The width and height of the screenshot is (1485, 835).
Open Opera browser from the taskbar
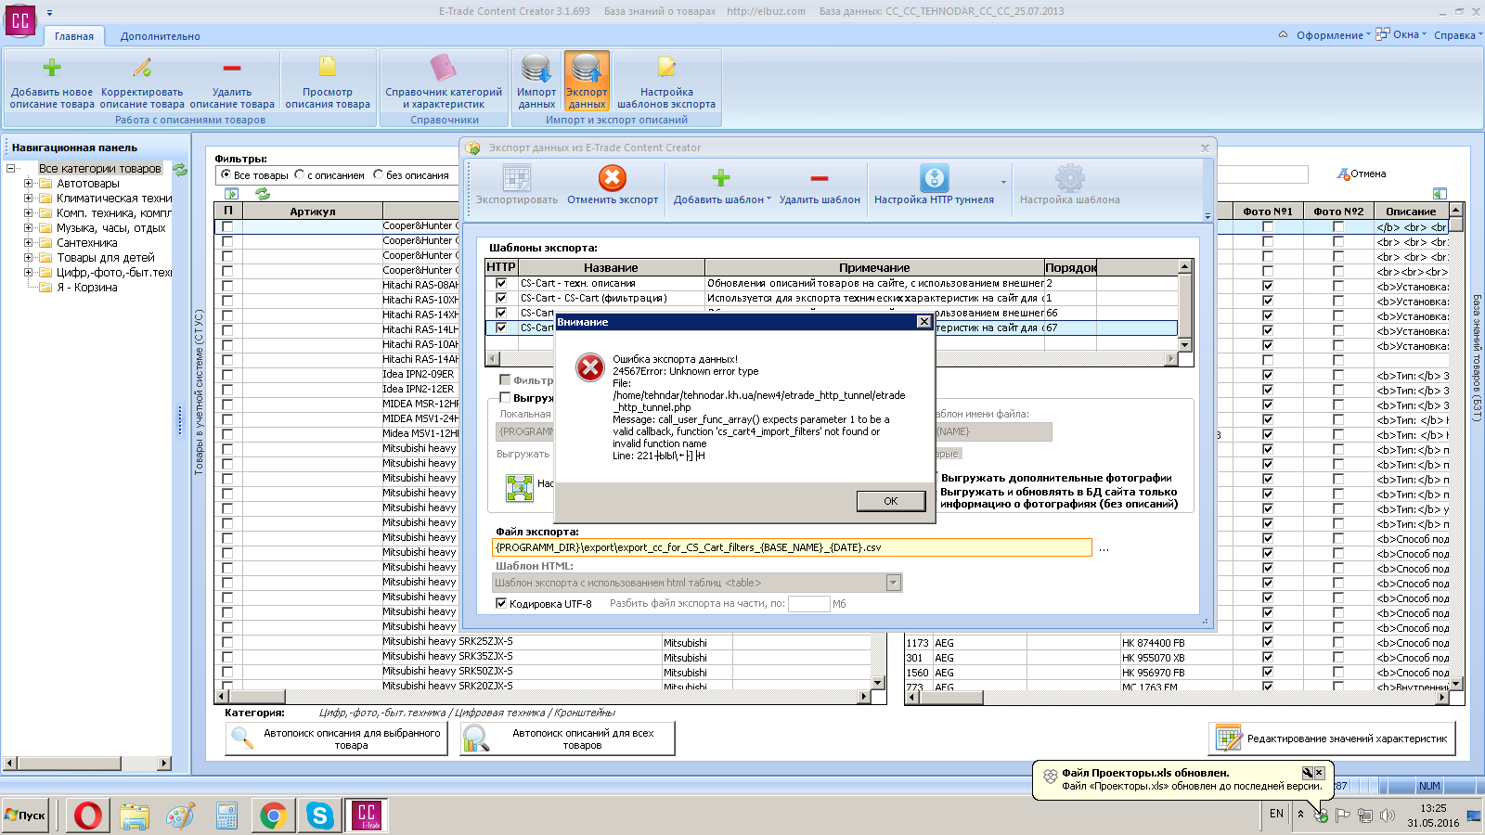click(x=88, y=816)
